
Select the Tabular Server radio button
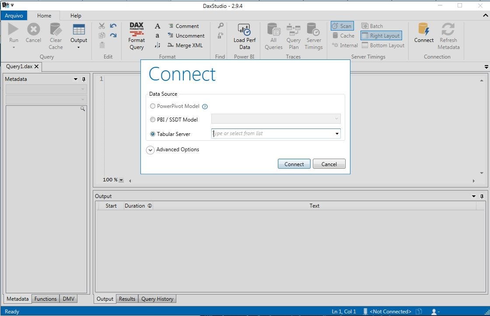153,134
